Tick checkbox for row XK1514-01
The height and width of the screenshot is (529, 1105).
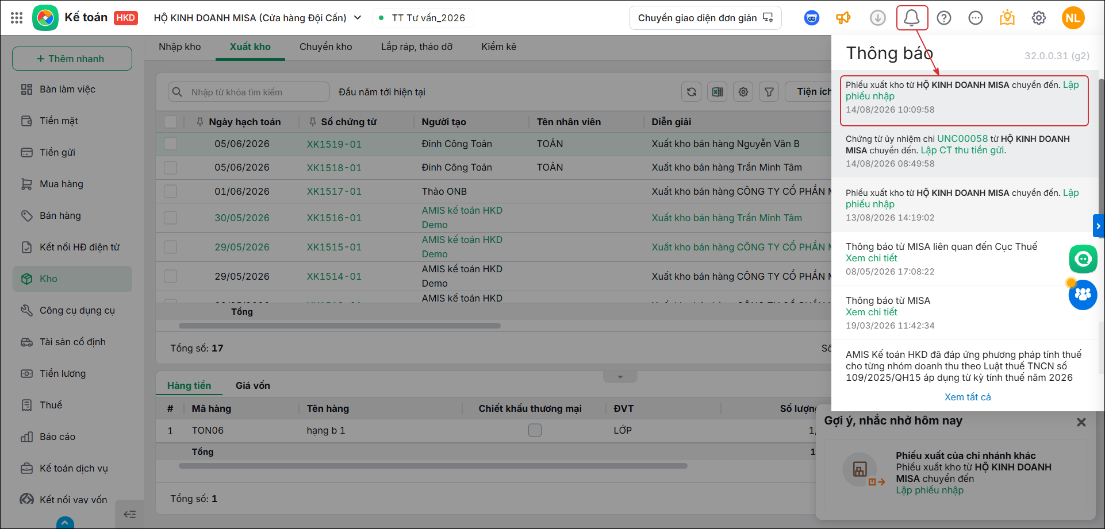point(170,276)
